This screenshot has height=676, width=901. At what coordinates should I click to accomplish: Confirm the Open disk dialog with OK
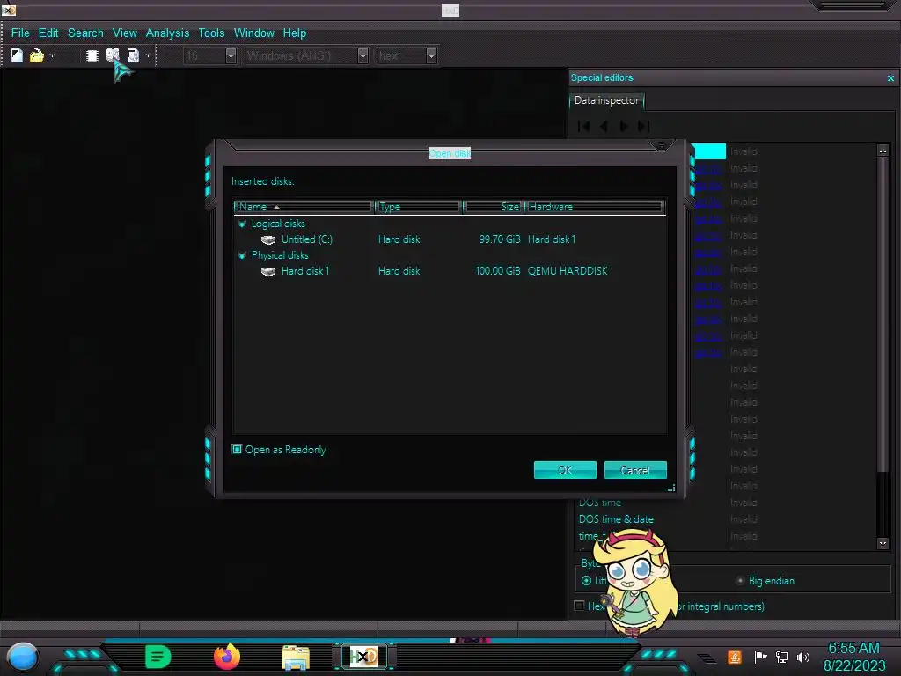[565, 470]
